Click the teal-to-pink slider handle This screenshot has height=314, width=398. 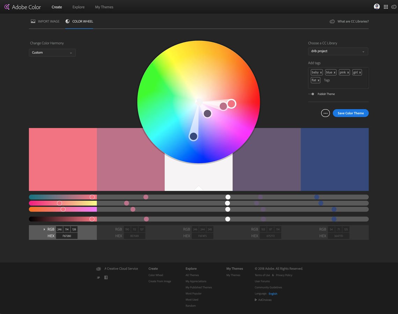92,197
